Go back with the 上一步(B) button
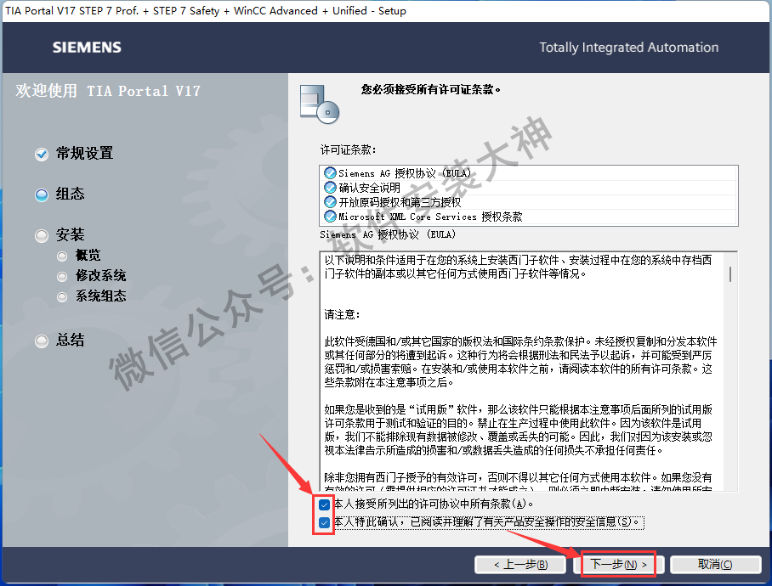The width and height of the screenshot is (772, 586). pos(520,565)
